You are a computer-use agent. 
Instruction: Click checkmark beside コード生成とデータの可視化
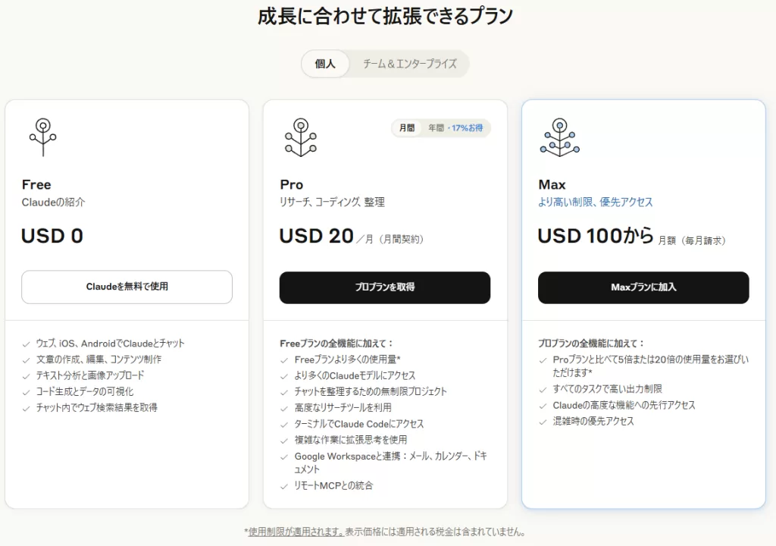coord(27,391)
